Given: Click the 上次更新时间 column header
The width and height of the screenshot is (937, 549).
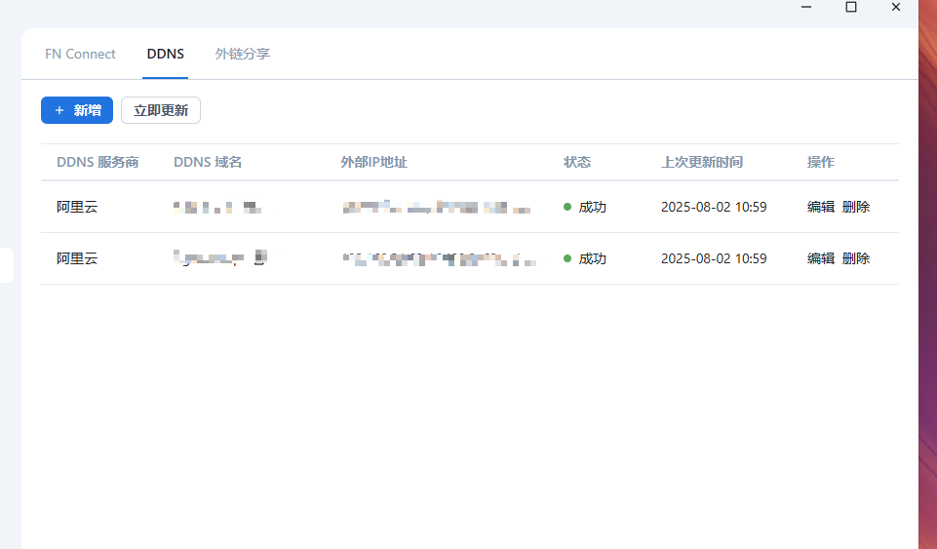Looking at the screenshot, I should coord(702,162).
